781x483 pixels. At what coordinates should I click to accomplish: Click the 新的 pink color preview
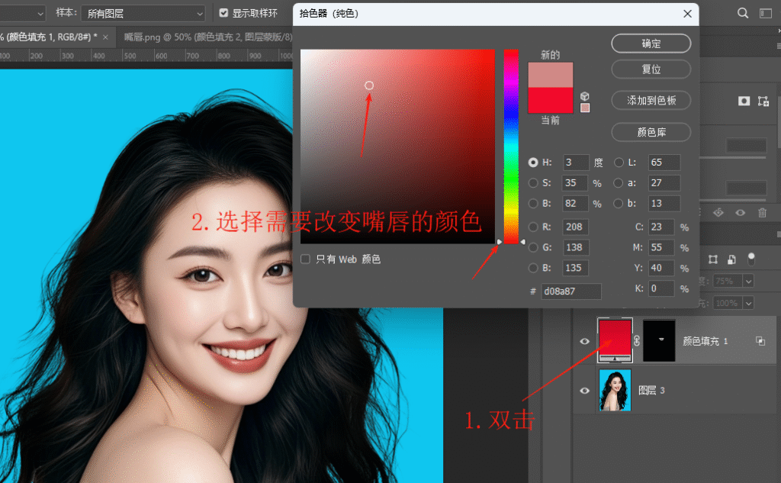(551, 75)
